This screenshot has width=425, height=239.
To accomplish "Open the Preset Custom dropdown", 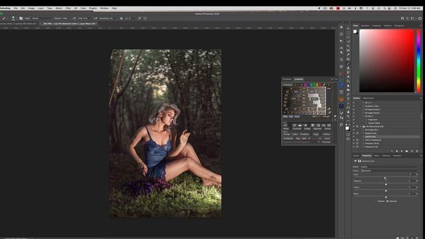I will (390, 167).
